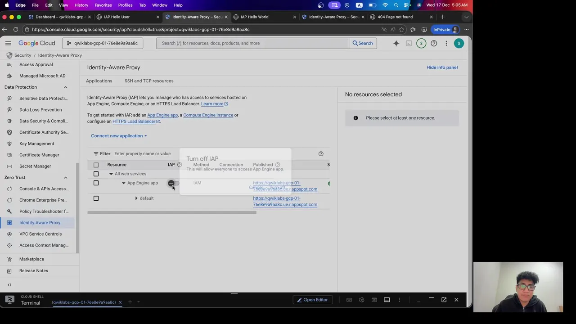Toggle the IAP switch for App Engine app
This screenshot has width=576, height=324.
[173, 183]
